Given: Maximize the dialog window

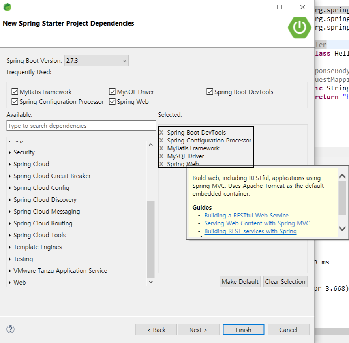Looking at the screenshot, I should pos(279,7).
